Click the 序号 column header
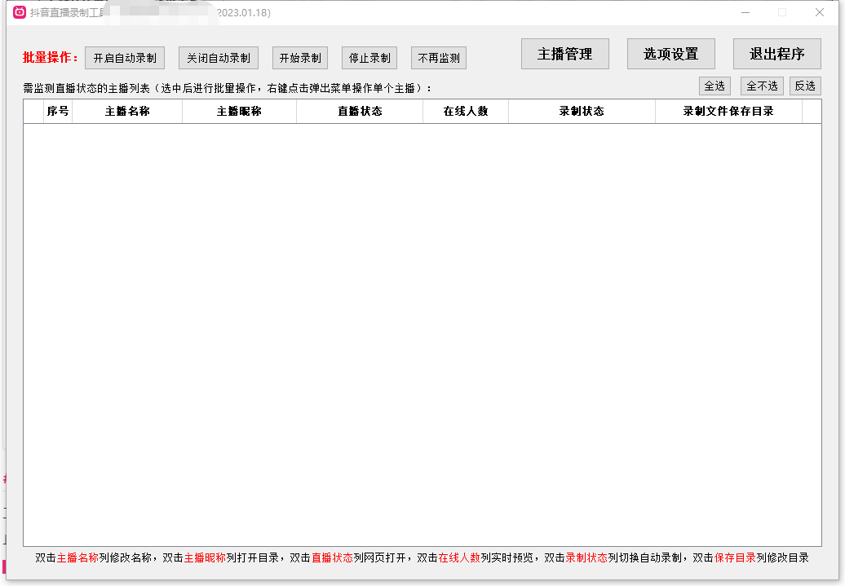 pyautogui.click(x=58, y=111)
